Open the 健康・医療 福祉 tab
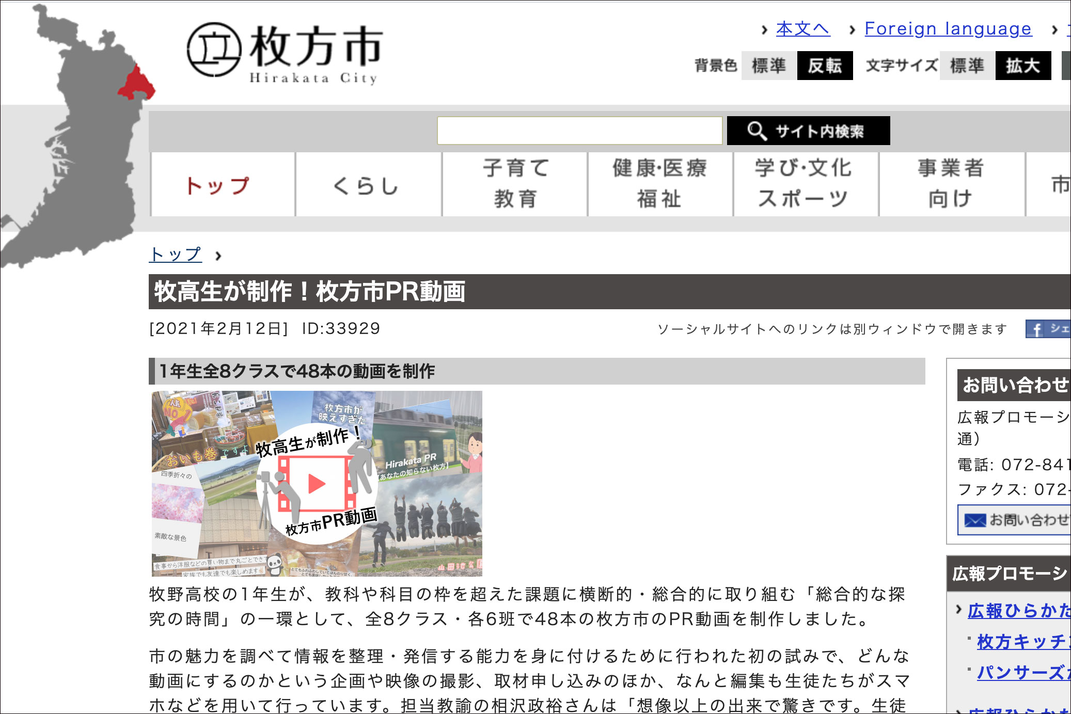Image resolution: width=1071 pixels, height=714 pixels. (x=660, y=184)
